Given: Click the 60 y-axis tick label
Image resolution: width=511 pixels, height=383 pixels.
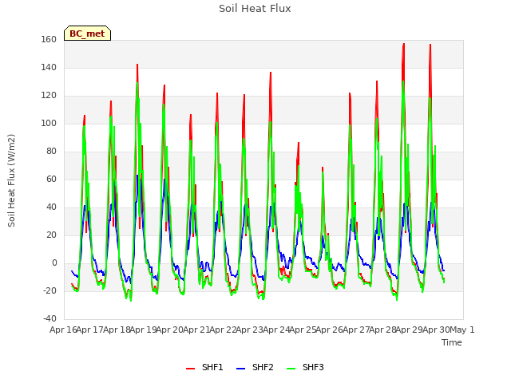Looking at the screenshot, I should pos(51,179).
